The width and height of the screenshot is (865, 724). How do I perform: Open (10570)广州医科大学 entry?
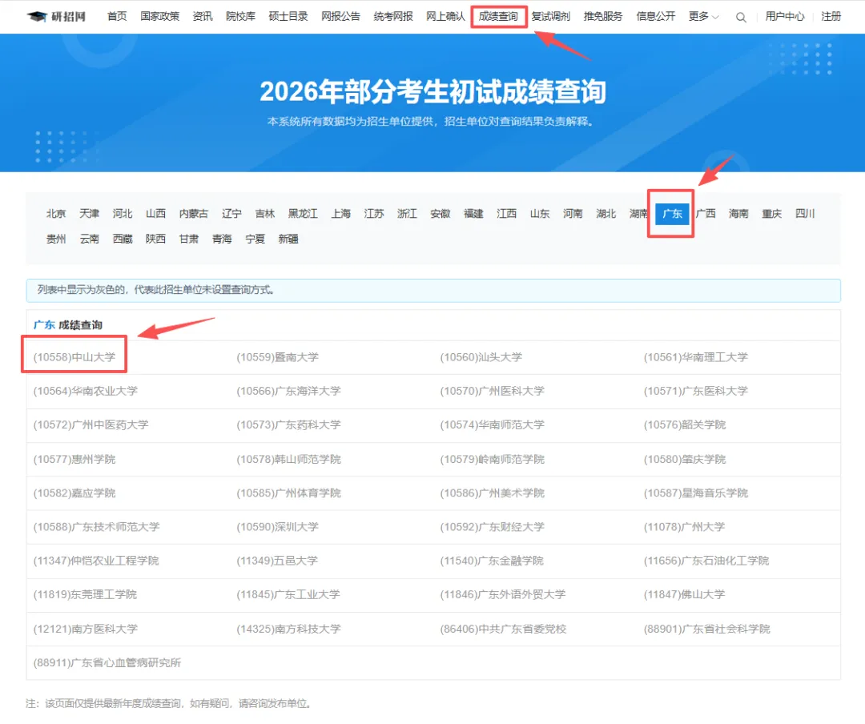[x=492, y=391]
